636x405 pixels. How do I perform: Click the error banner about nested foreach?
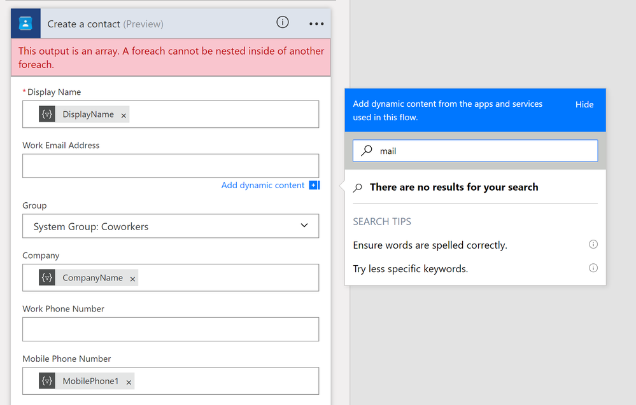pos(171,57)
